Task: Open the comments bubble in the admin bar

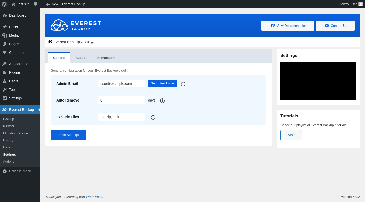Action: click(x=36, y=4)
